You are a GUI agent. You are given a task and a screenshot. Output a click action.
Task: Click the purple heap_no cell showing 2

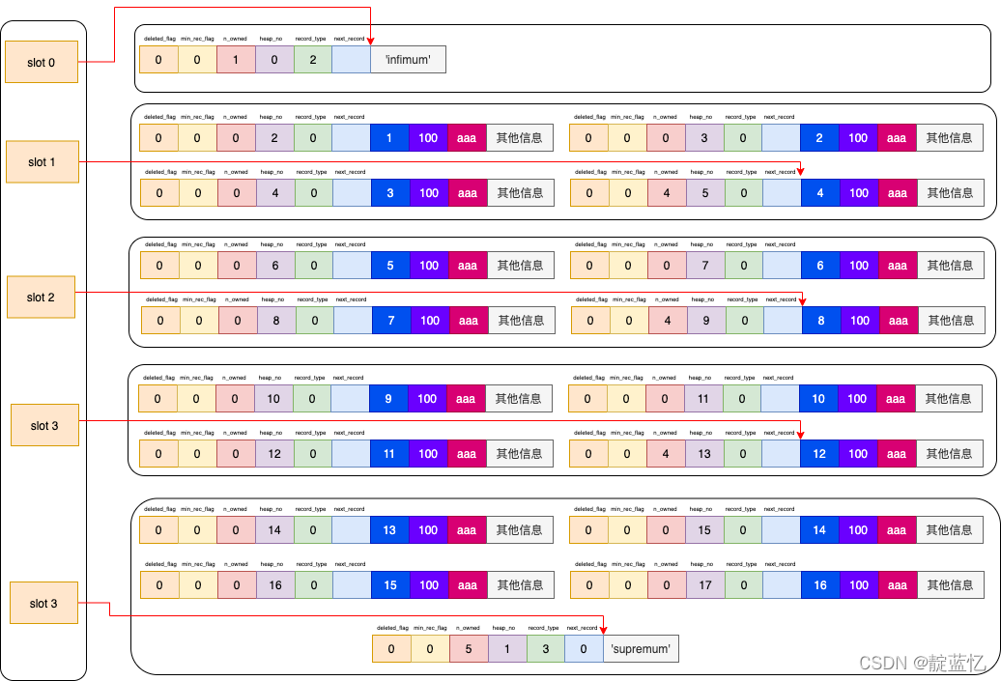[274, 138]
